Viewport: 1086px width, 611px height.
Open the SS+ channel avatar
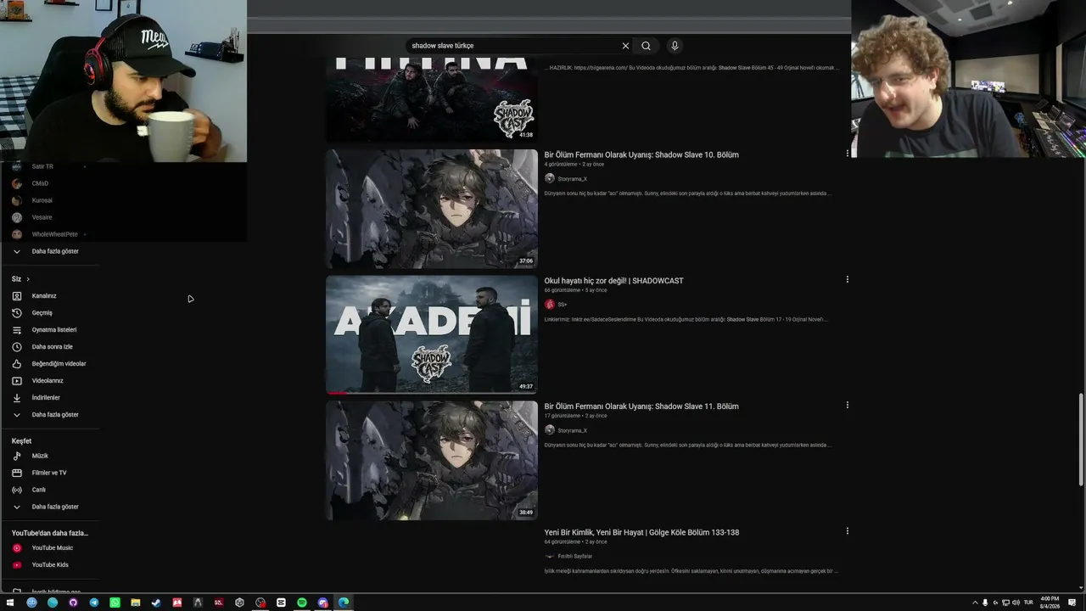pos(550,304)
